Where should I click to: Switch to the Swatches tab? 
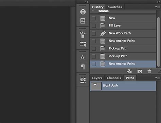115,7
